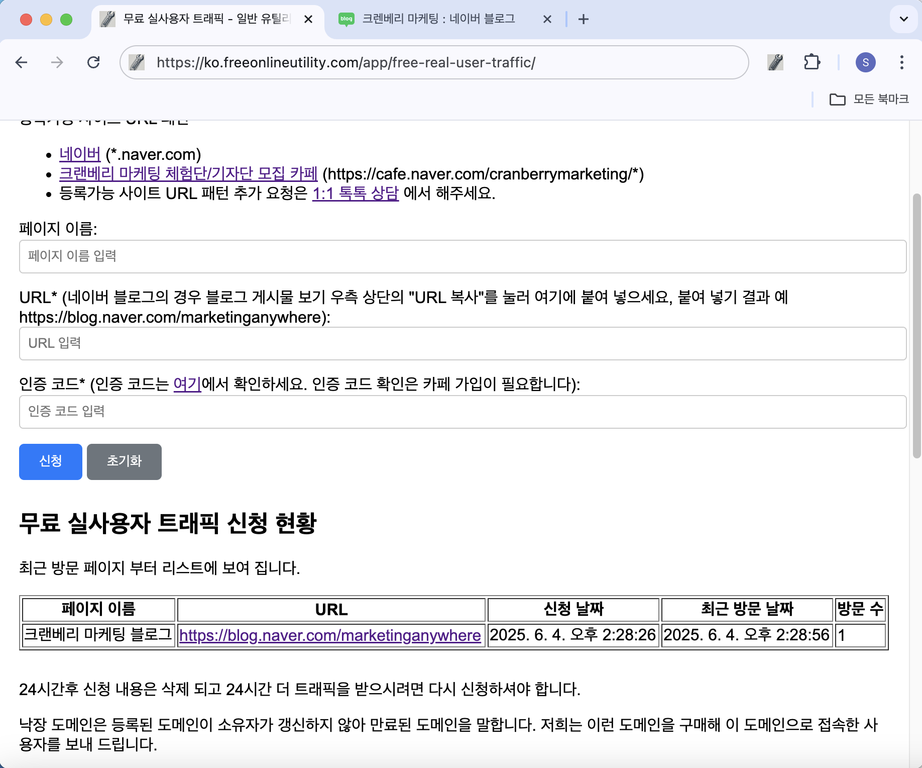Open the Chrome three-dot menu

902,62
